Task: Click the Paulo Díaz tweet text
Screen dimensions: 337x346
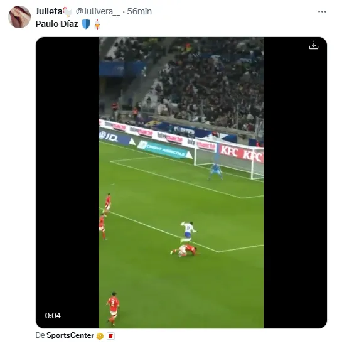Action: 56,24
